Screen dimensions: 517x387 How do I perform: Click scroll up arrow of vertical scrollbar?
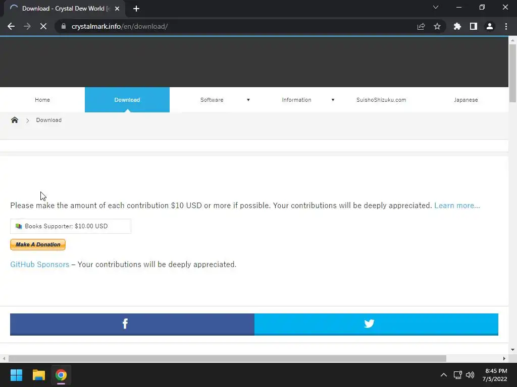coord(512,40)
